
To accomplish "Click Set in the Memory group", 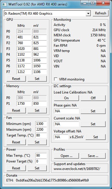I will pyautogui.click(x=37, y=111).
